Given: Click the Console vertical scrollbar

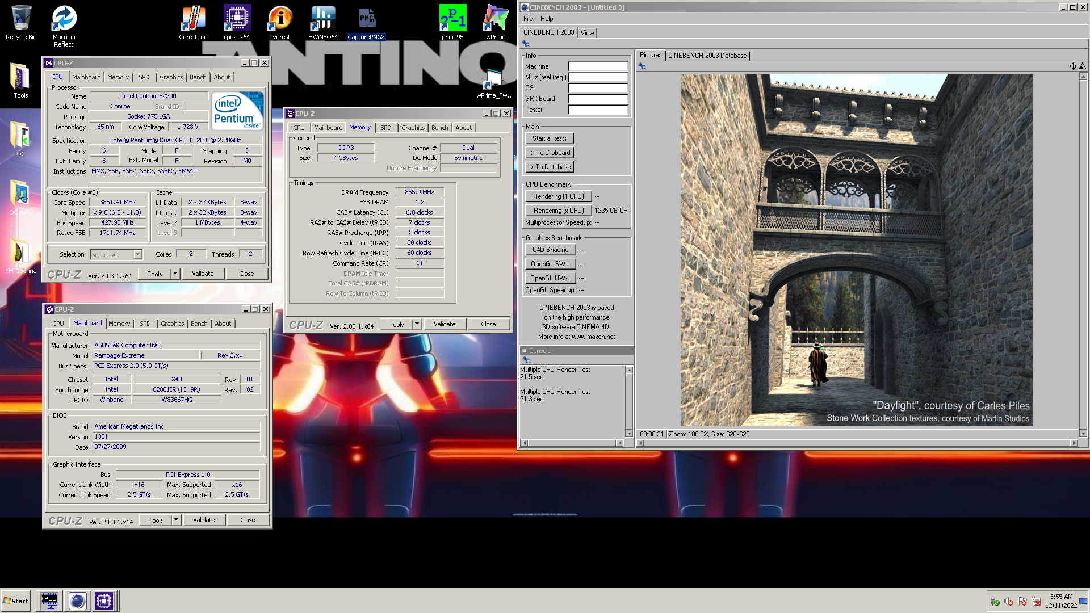Looking at the screenshot, I should pyautogui.click(x=629, y=402).
